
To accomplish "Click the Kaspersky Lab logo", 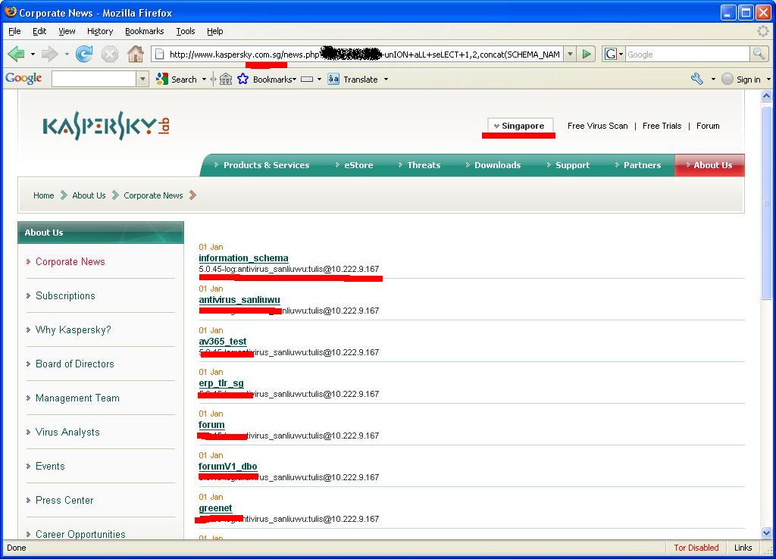I will click(106, 126).
